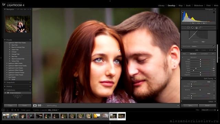
Task: Click the Sync button
Action: (x=191, y=105)
